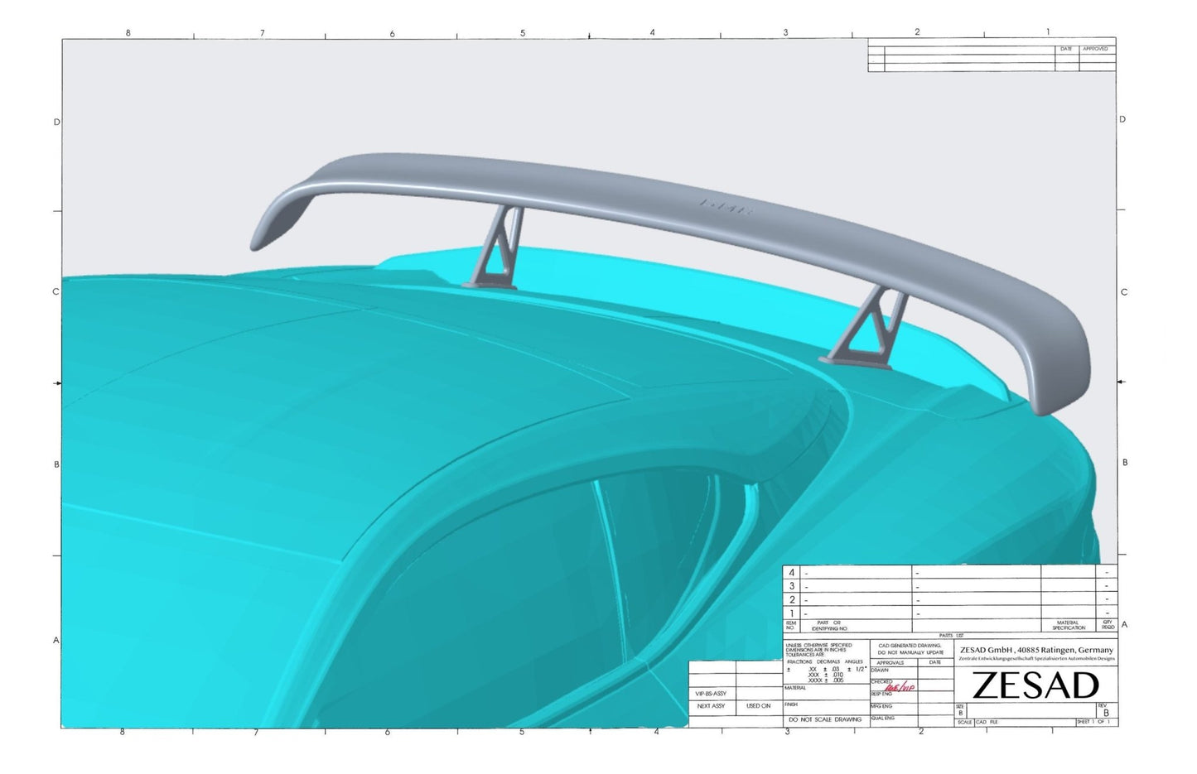Click the PARTS LIST label
This screenshot has height=774, width=1197.
[x=952, y=635]
